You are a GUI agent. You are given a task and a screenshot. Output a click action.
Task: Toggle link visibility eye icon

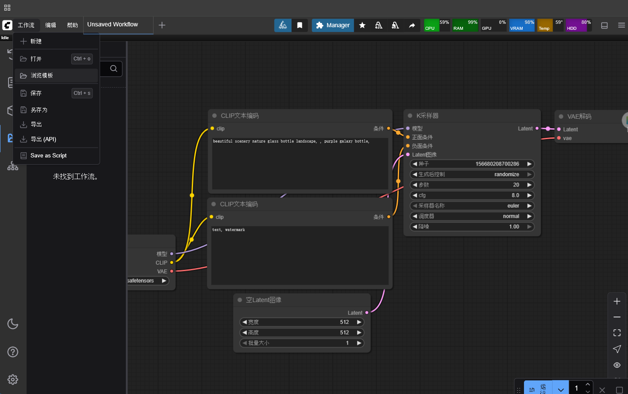tap(617, 365)
